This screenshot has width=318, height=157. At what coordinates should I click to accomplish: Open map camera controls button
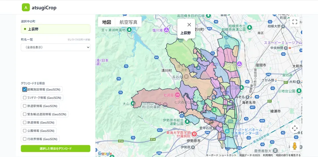295,128
